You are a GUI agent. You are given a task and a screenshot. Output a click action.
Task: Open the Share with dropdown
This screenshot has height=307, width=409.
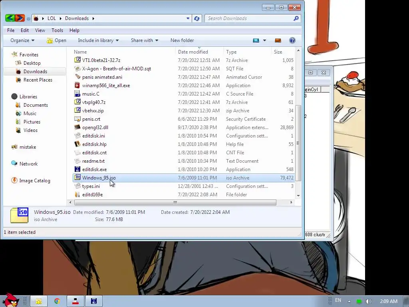(x=145, y=40)
